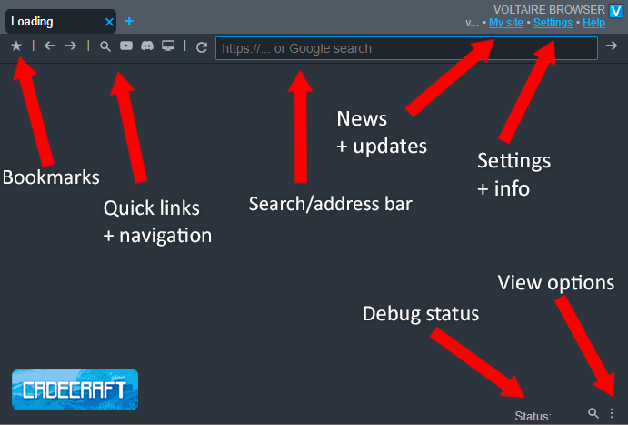Click the magnifier icon in the bottom status bar

[593, 413]
